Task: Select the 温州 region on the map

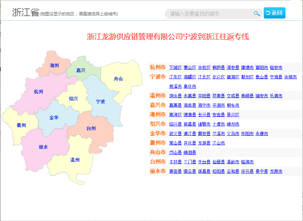Action: point(75,160)
